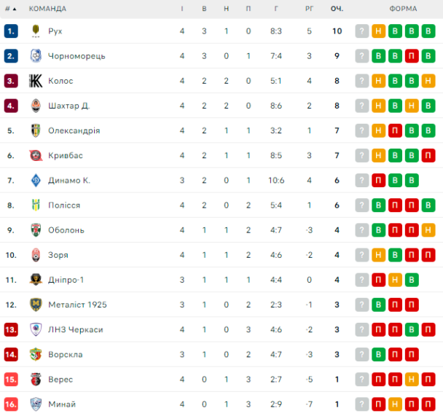Click the gray ? upcoming match badge for Рух
Viewport: 443px width, 416px height.
point(362,31)
